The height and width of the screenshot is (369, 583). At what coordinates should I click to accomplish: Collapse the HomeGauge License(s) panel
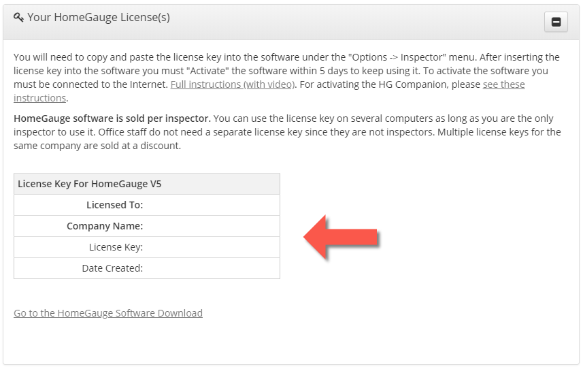click(555, 22)
